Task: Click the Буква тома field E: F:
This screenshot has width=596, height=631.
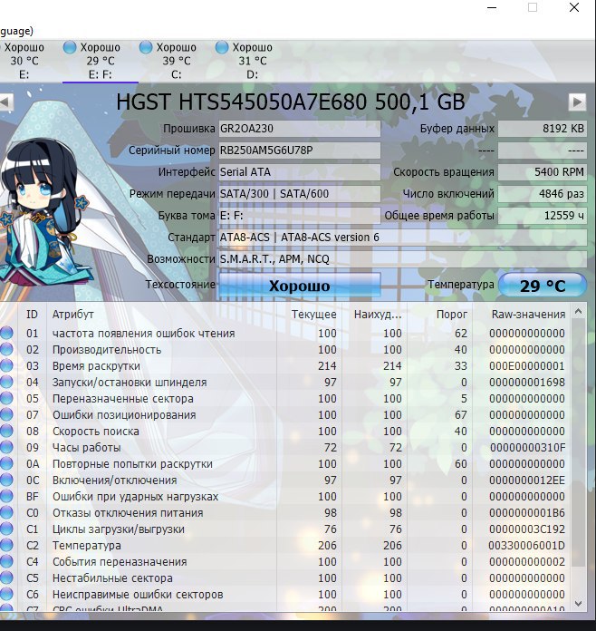Action: pos(300,215)
